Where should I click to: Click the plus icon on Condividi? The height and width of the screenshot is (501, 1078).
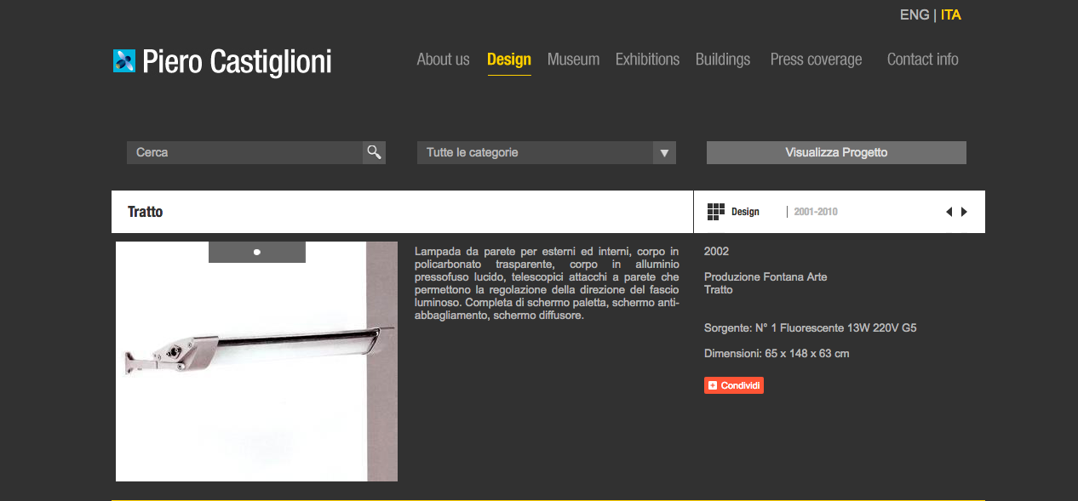pyautogui.click(x=713, y=385)
